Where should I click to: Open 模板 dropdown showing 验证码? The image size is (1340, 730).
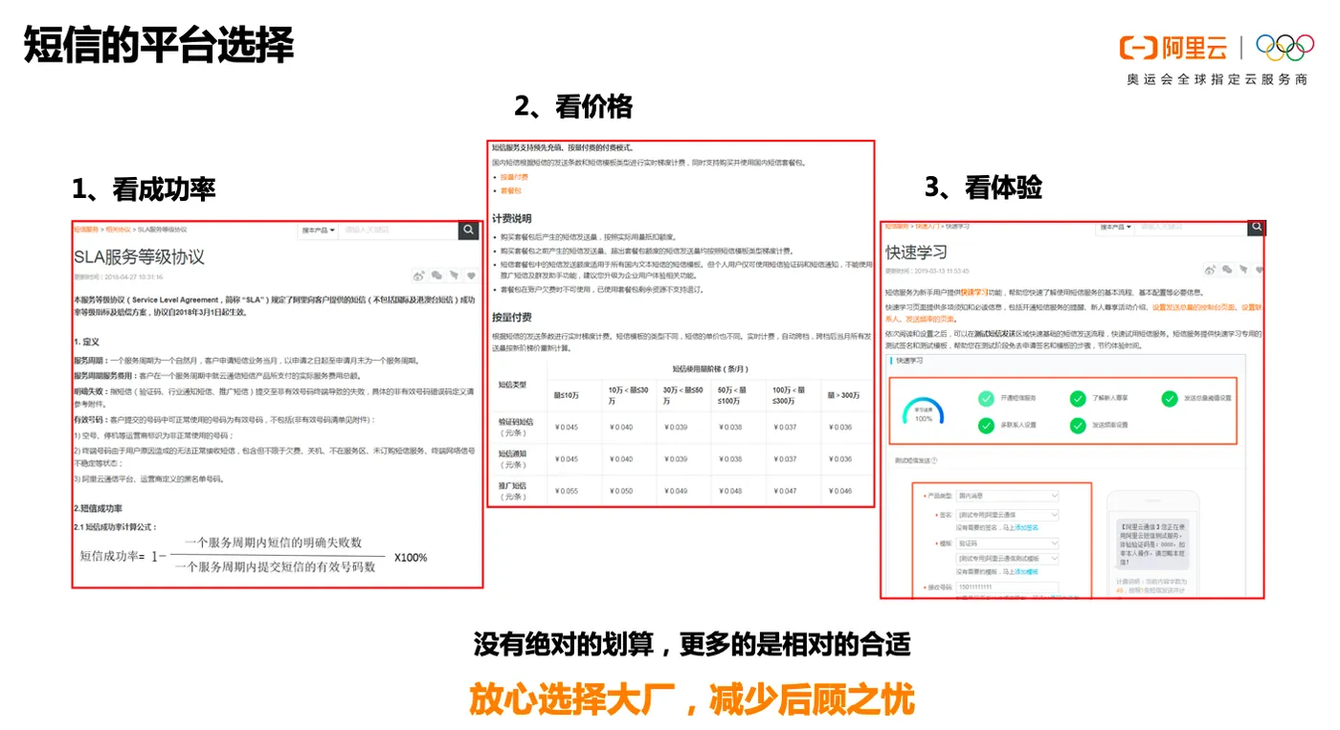pos(1007,543)
